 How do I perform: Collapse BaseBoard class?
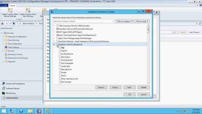[54, 44]
